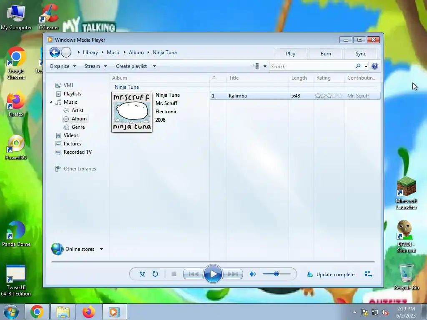427x320 pixels.
Task: Switch to the Play tab
Action: click(x=291, y=54)
